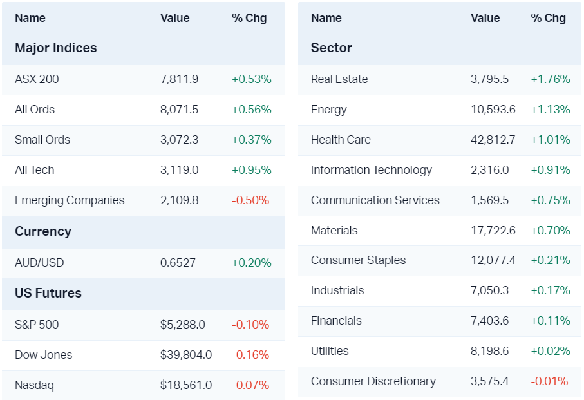The width and height of the screenshot is (584, 400).
Task: Click the Real Estate +1.76% change
Action: [551, 79]
